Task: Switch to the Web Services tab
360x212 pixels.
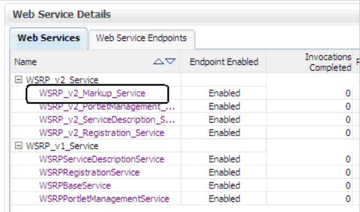Action: pyautogui.click(x=48, y=38)
